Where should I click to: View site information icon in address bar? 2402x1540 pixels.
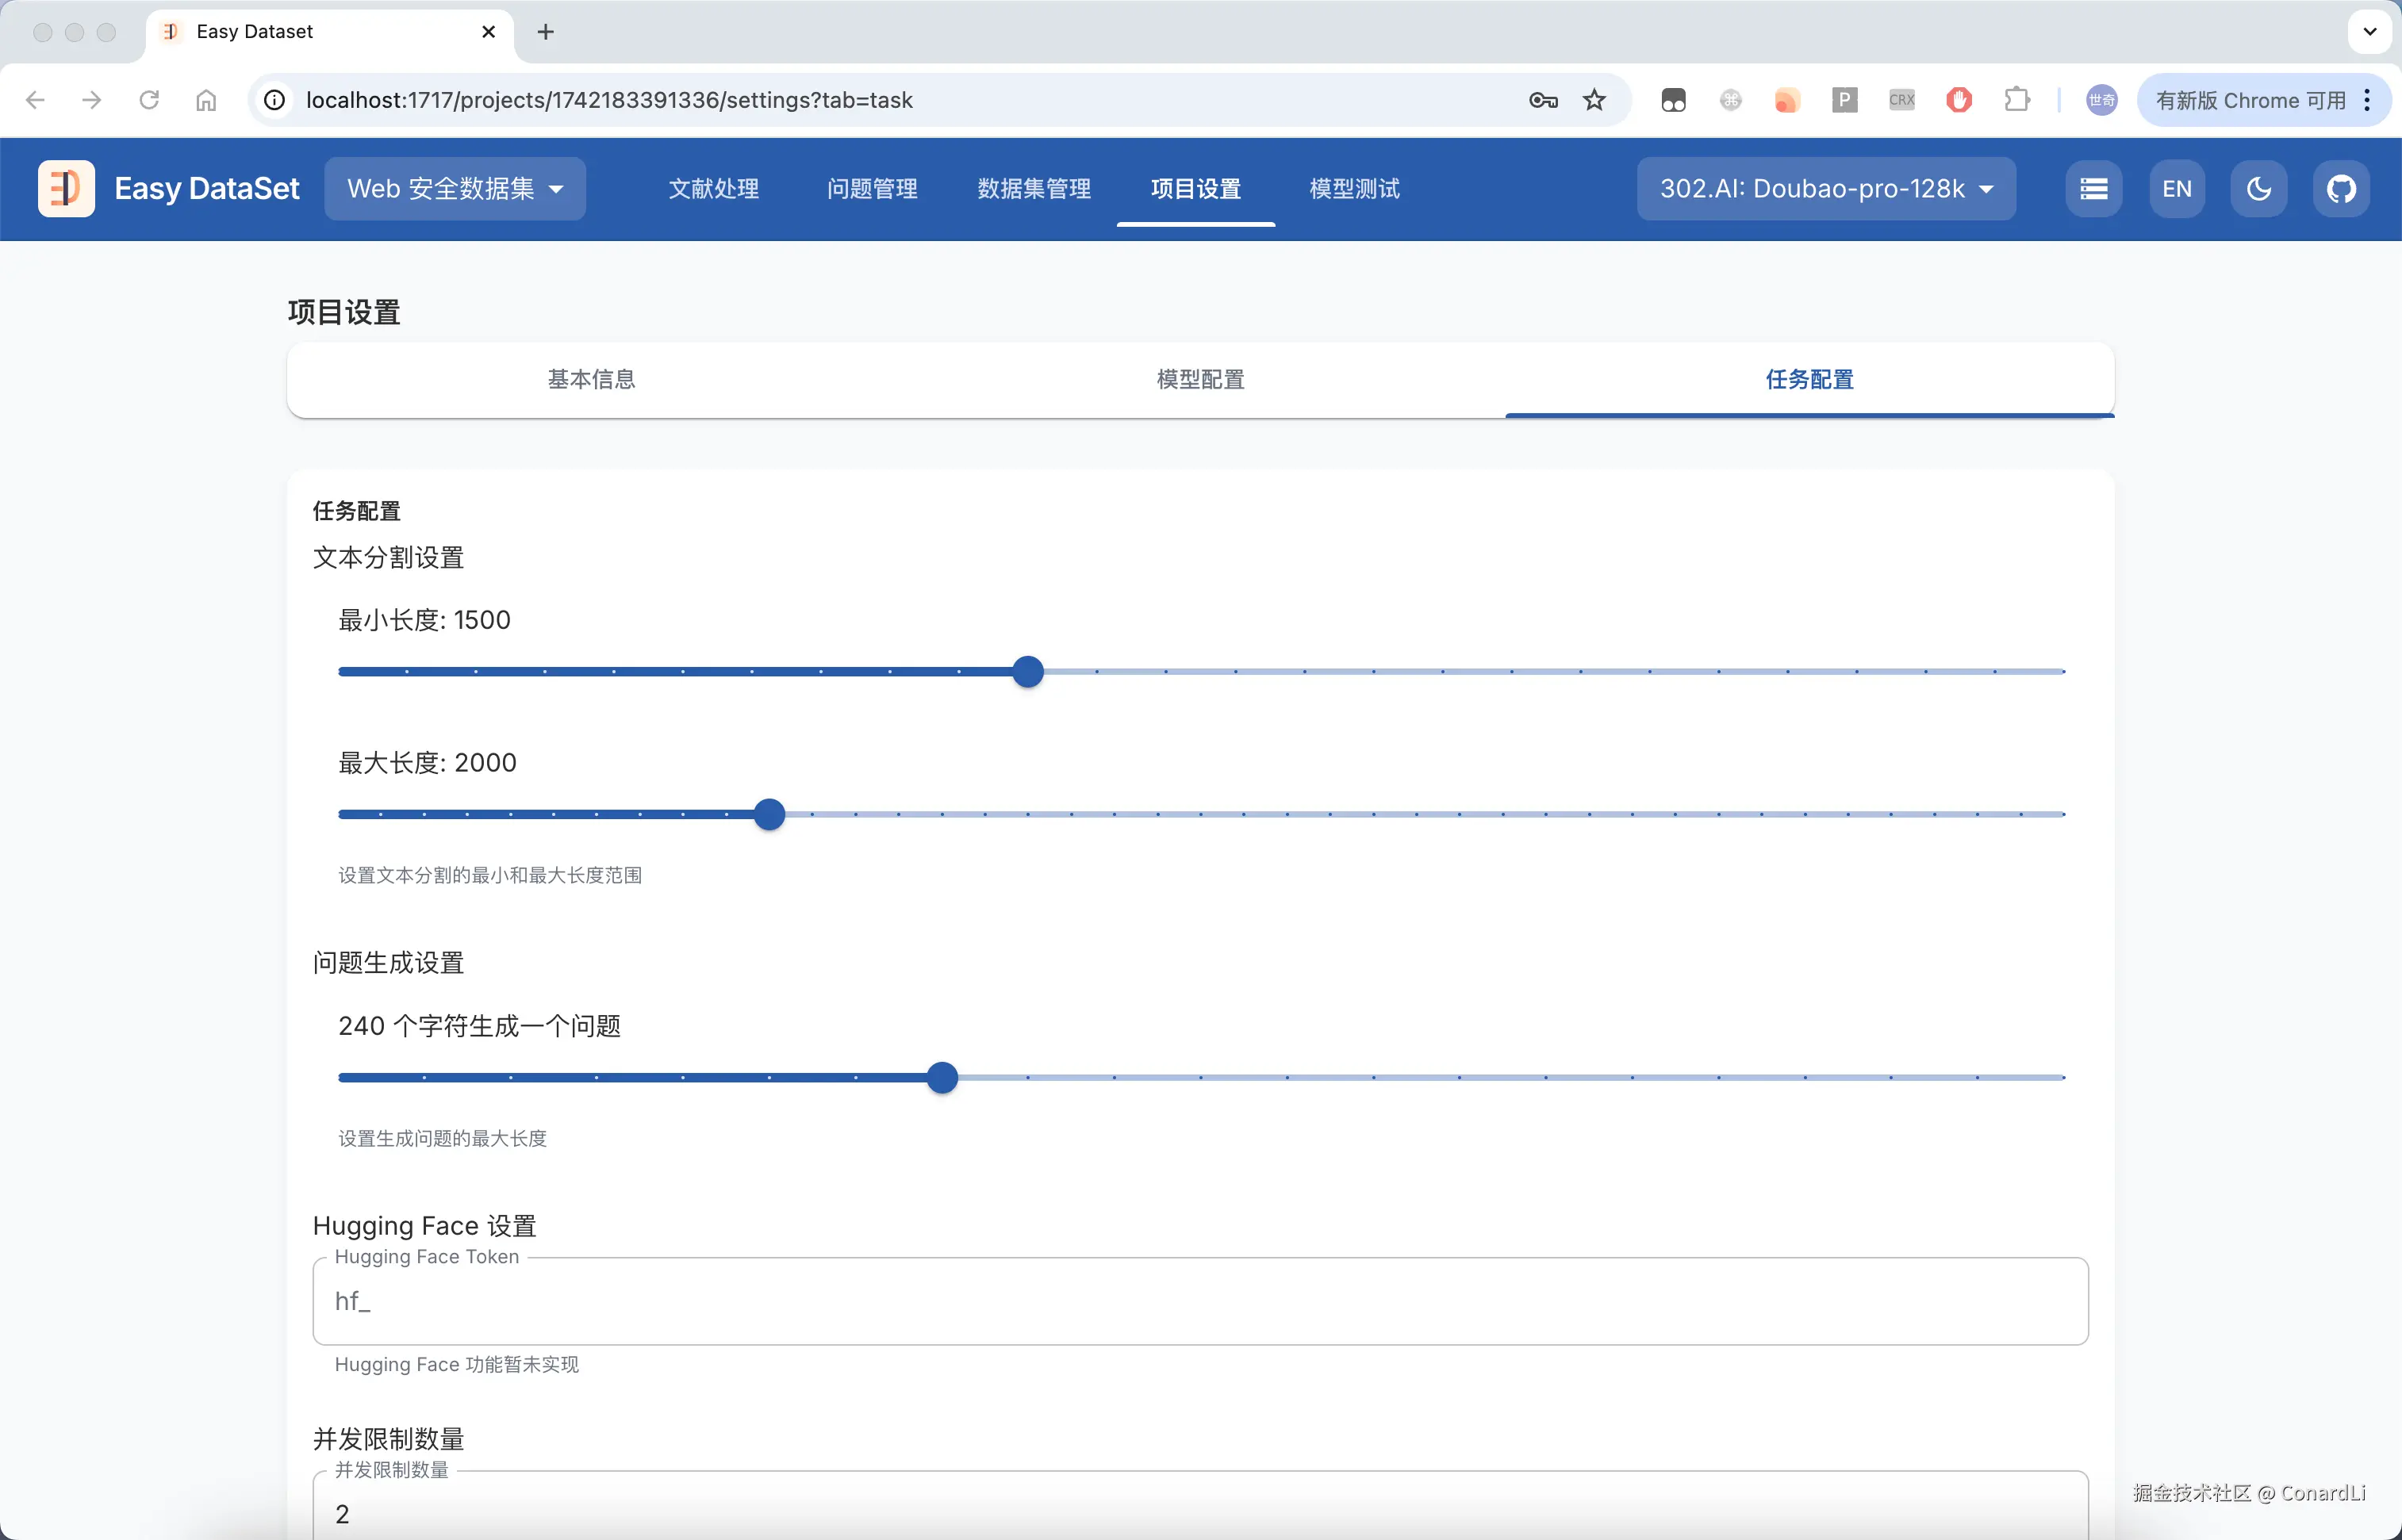(x=274, y=100)
